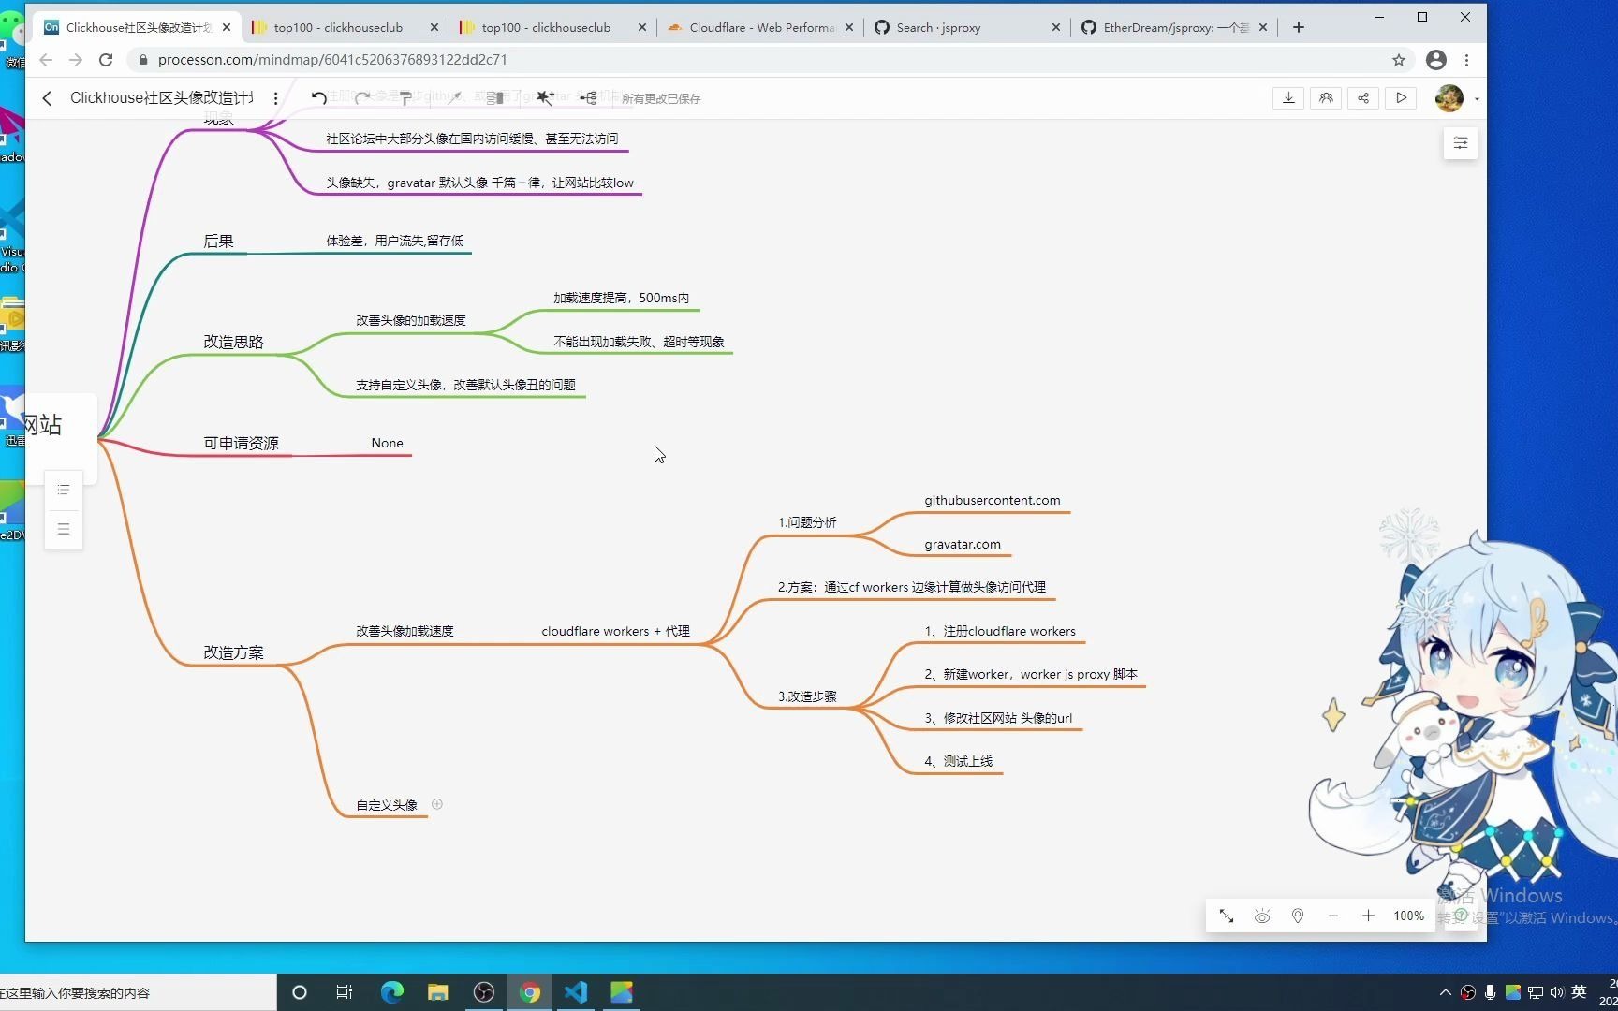This screenshot has height=1011, width=1618.
Task: Switch to Cloudflare Web Performance tab
Action: (761, 27)
